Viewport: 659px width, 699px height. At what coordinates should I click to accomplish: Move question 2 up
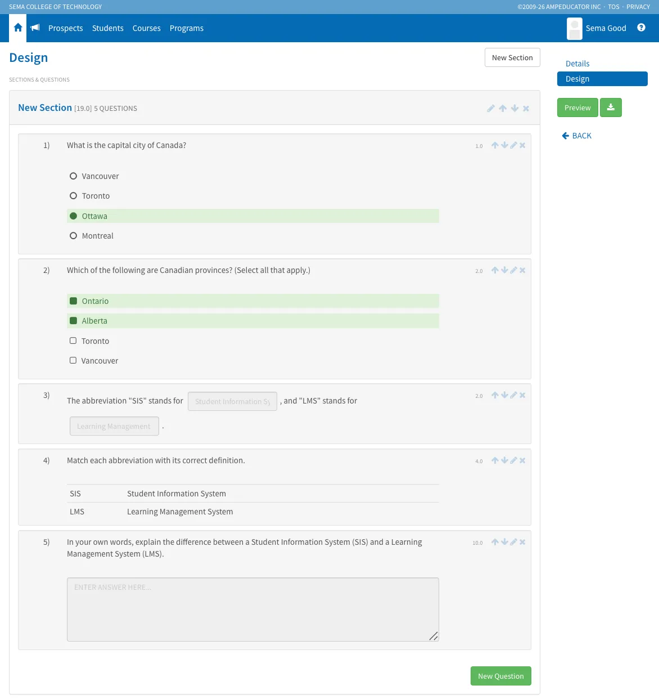point(495,270)
